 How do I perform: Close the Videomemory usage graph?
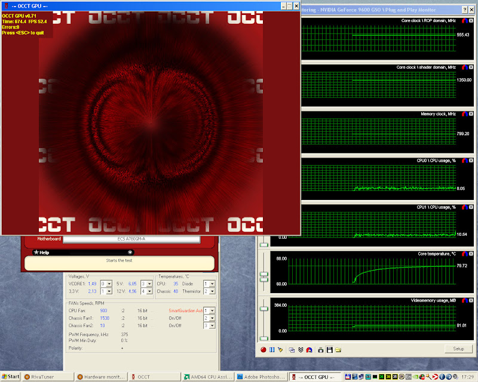click(471, 300)
